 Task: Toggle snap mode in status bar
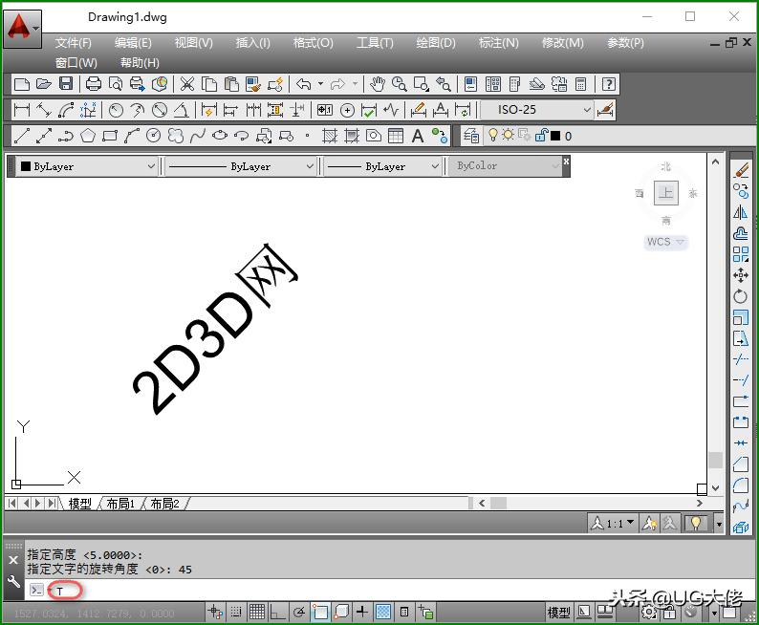coord(236,612)
